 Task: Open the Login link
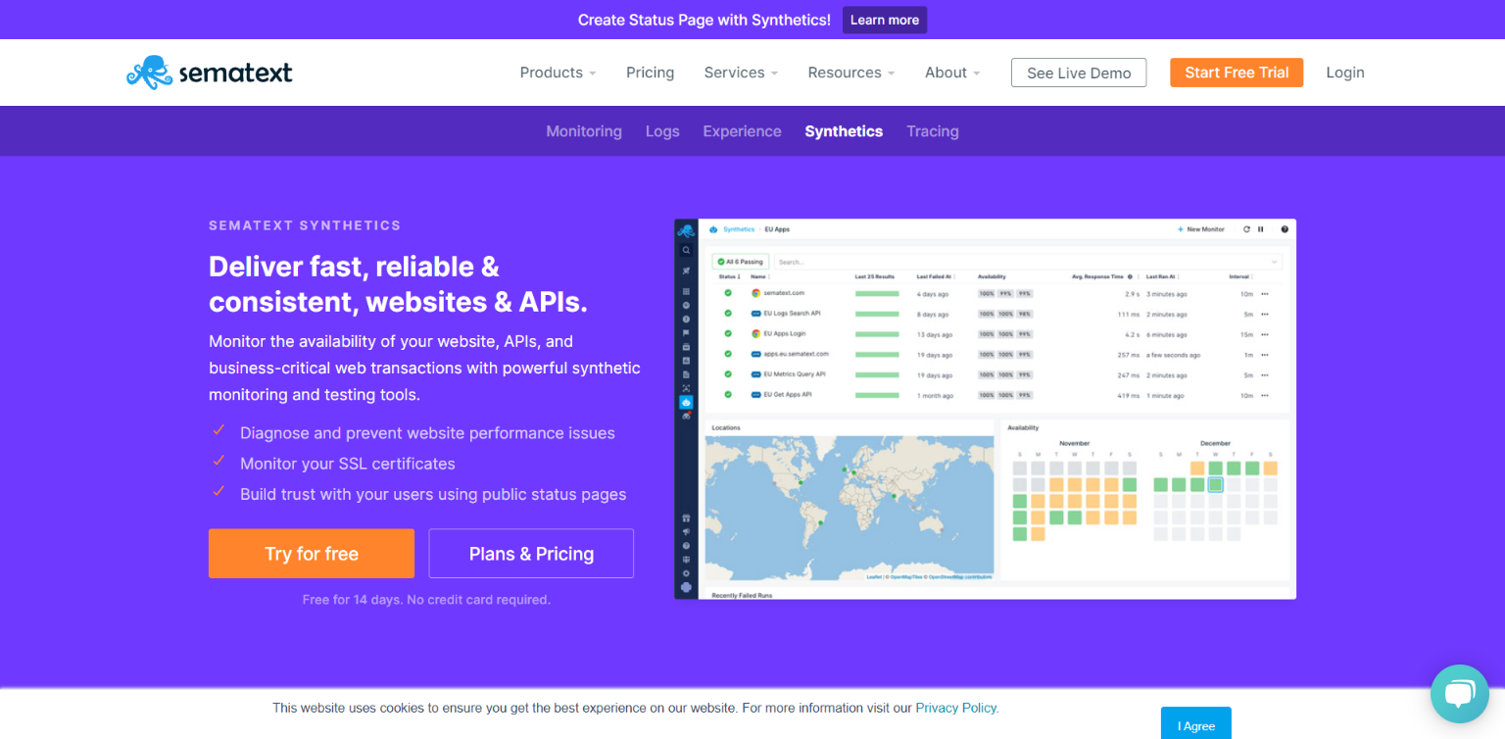(x=1345, y=73)
